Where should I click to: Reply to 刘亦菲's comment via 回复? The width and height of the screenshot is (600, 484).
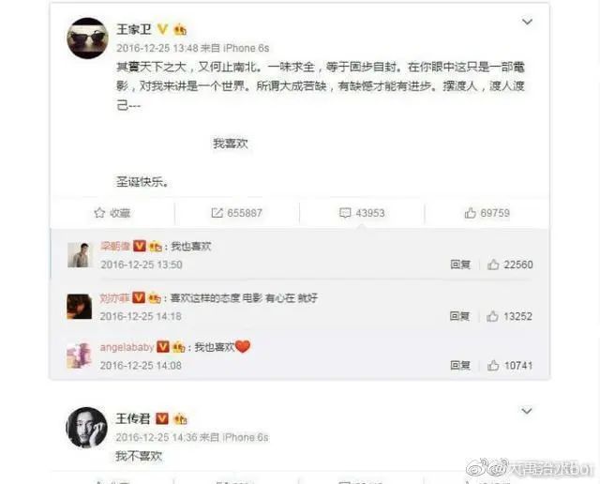click(x=459, y=316)
